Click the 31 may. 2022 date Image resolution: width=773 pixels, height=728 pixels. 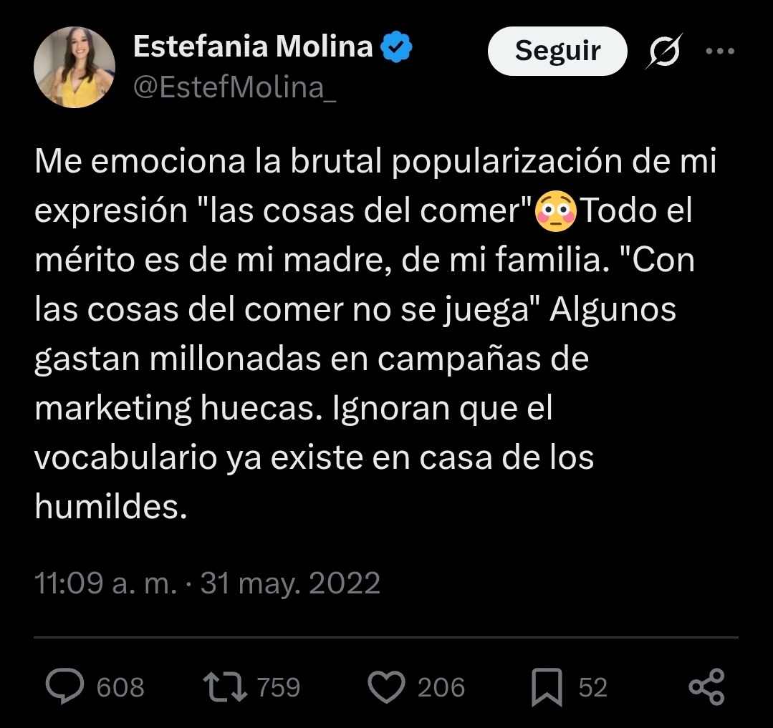290,583
